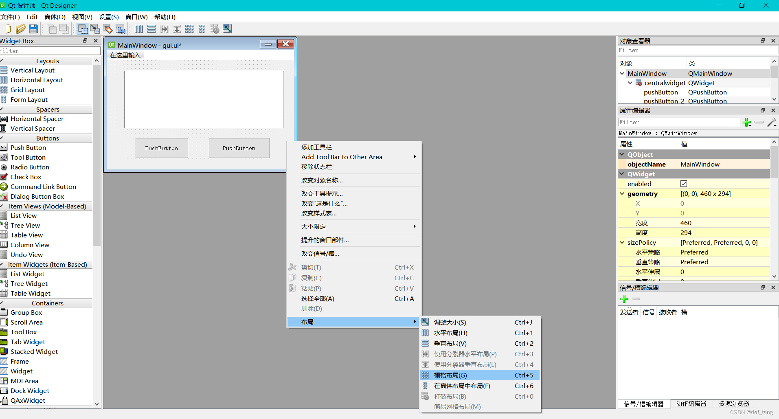Close the property editor panel
779x419 pixels.
coord(773,110)
